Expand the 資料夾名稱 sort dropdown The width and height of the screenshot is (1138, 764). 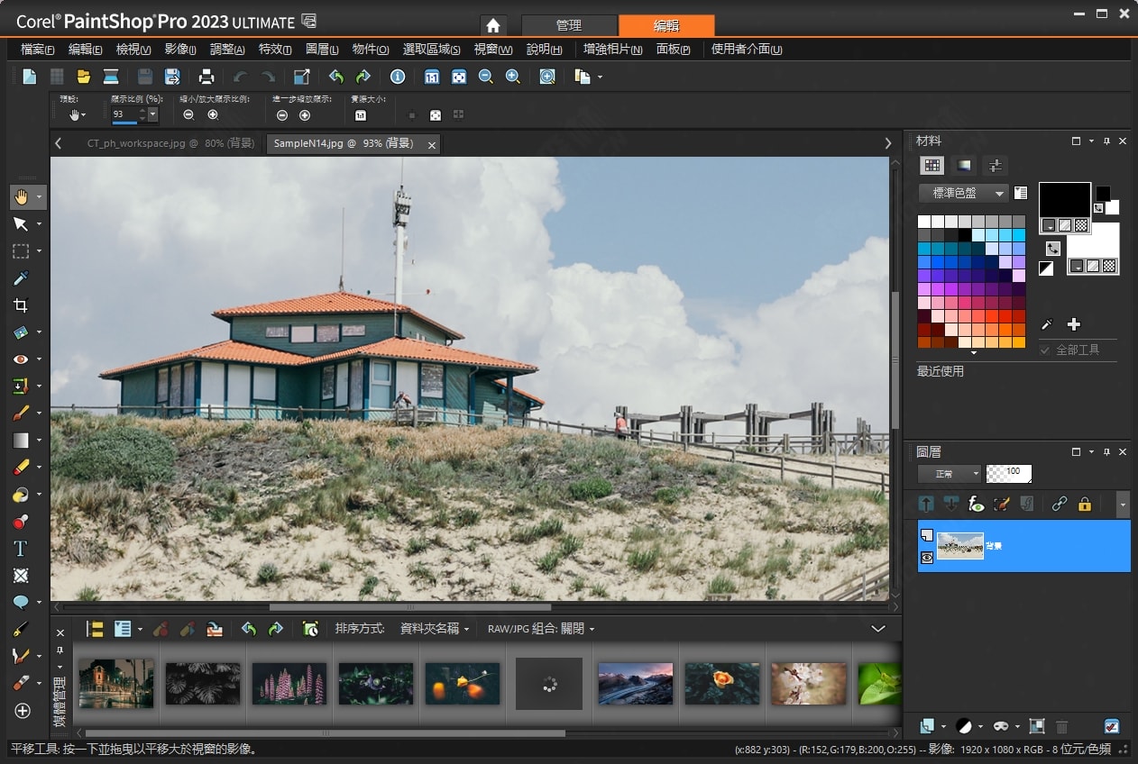tap(435, 629)
